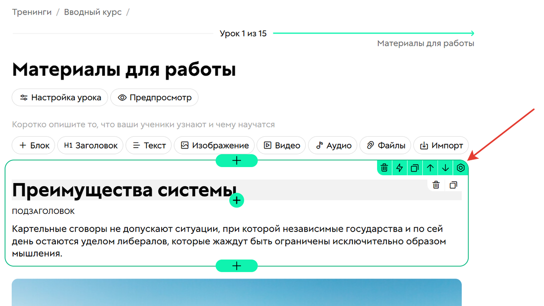Click the lesson description placeholder field

143,124
